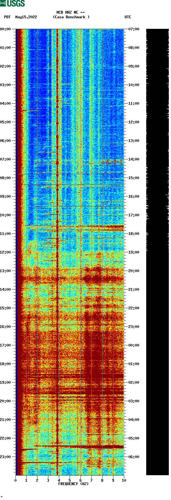
Task: Select the station title 'MCB HHZ NC --'
Action: (71, 12)
